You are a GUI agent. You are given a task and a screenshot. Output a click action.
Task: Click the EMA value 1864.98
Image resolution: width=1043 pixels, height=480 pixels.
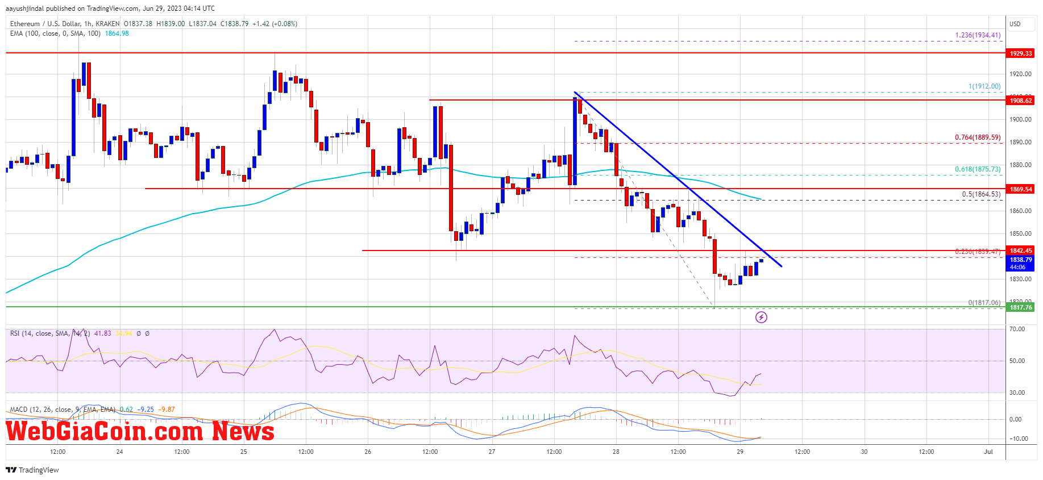[x=117, y=34]
